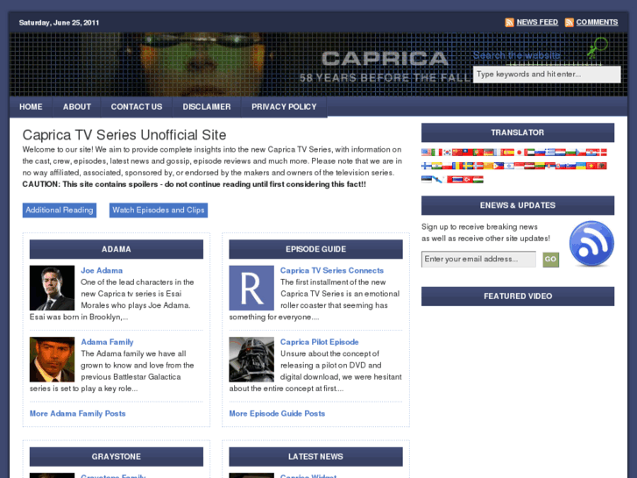Pick the Ukrainian flag in Translator
637x478 pixels.
point(581,166)
